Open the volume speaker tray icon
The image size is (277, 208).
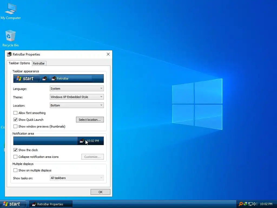click(x=255, y=204)
